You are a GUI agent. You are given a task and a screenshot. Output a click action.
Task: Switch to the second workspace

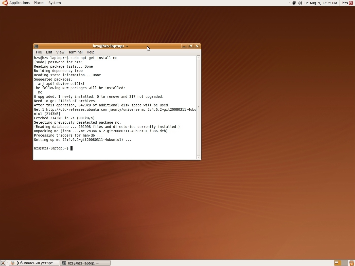tap(345, 263)
